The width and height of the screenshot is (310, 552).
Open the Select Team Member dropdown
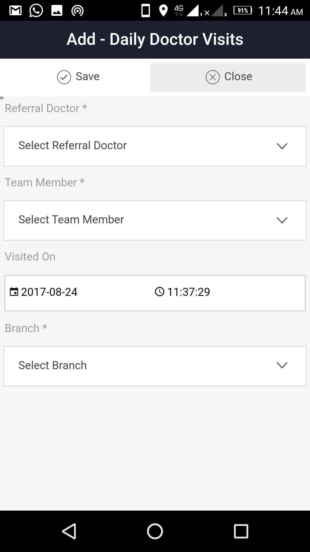[x=144, y=220]
